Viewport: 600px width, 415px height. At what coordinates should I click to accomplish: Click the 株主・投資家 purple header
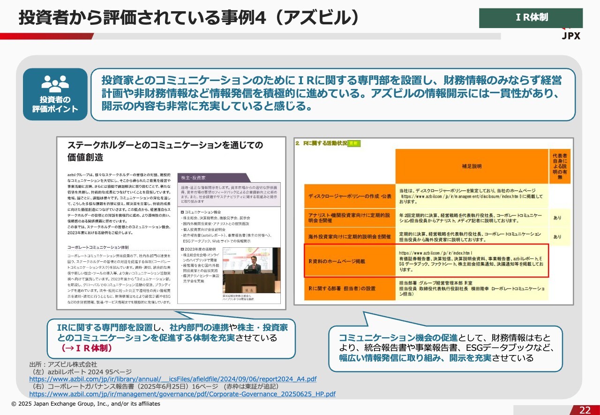point(215,178)
